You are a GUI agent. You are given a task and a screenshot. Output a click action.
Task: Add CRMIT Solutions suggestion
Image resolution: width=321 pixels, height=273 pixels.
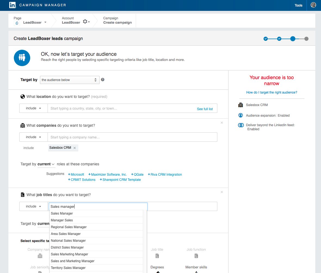[82, 179]
